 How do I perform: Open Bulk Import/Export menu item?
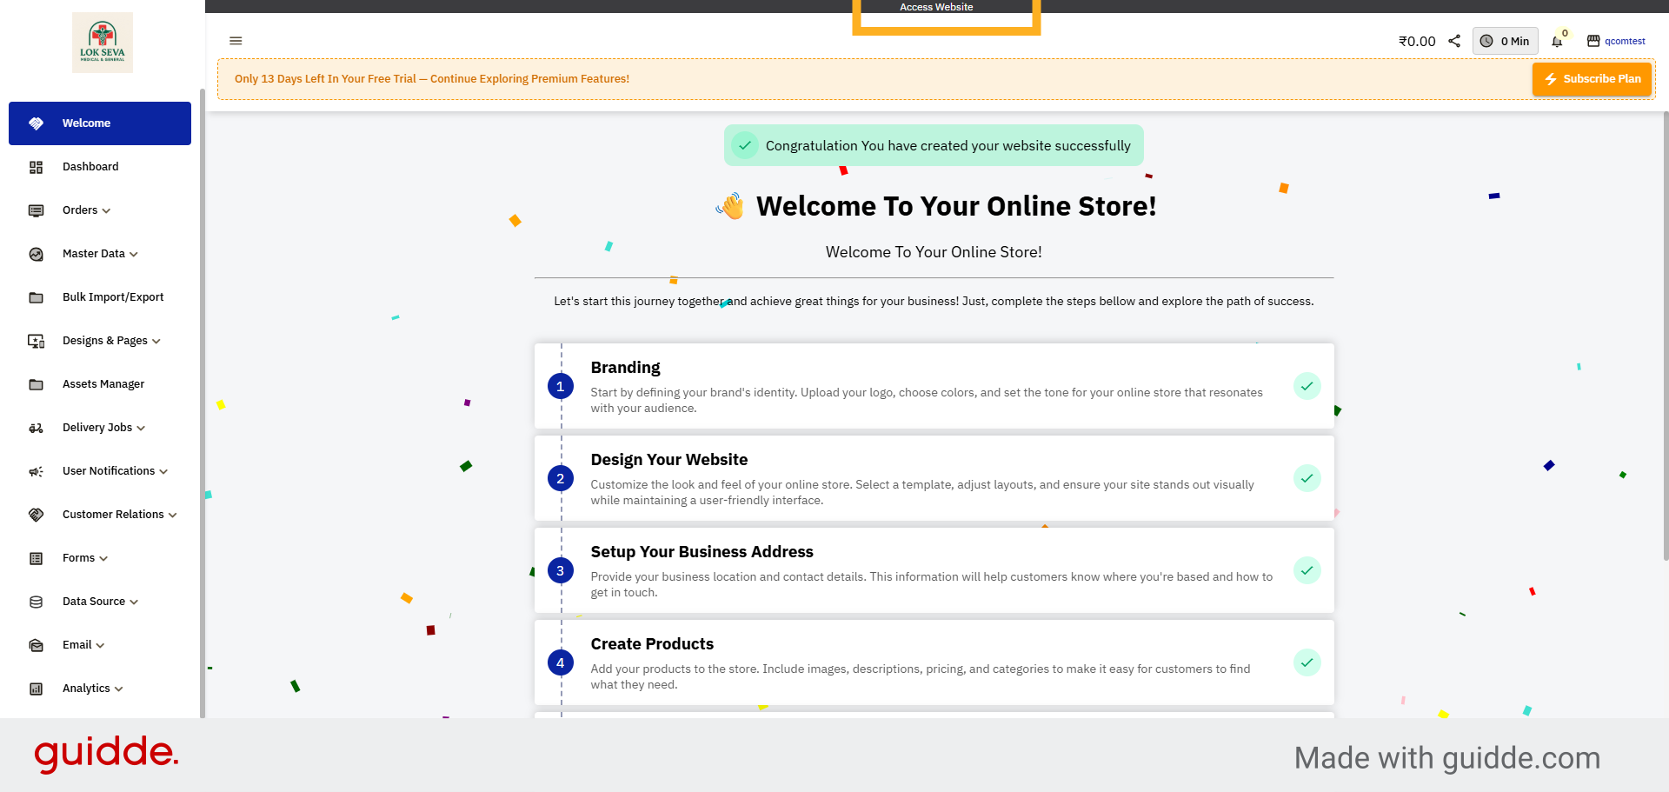[100, 297]
